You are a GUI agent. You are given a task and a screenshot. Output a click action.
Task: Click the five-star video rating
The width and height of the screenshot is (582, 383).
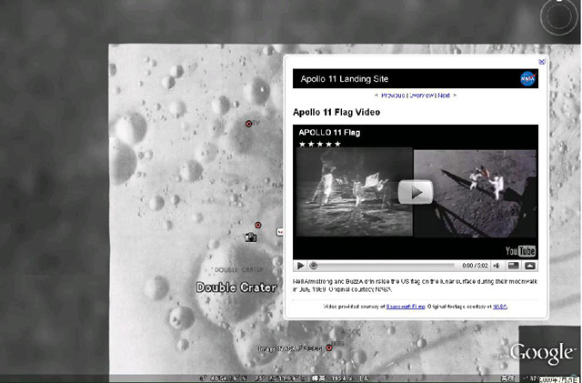(x=319, y=144)
